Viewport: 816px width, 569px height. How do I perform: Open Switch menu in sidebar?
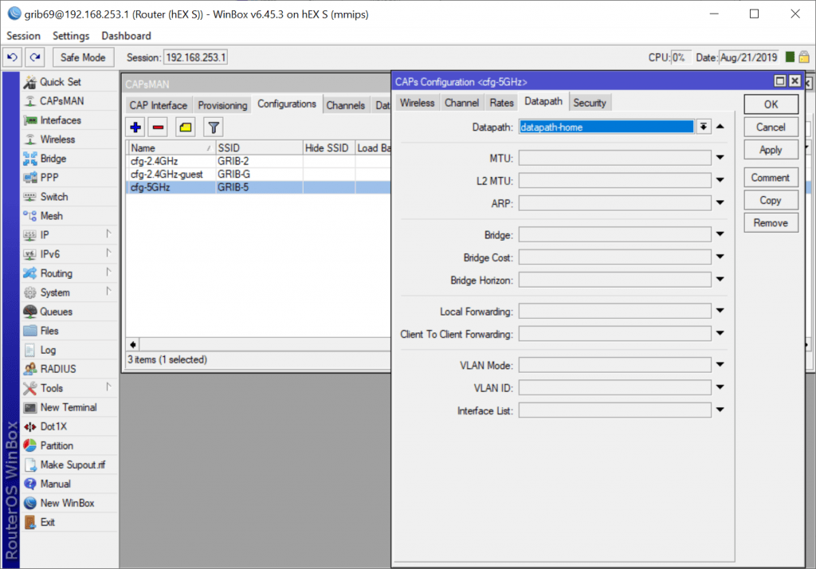pos(53,197)
